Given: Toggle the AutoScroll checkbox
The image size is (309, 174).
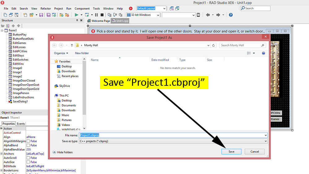Looking at the screenshot, I should pyautogui.click(x=28, y=158).
